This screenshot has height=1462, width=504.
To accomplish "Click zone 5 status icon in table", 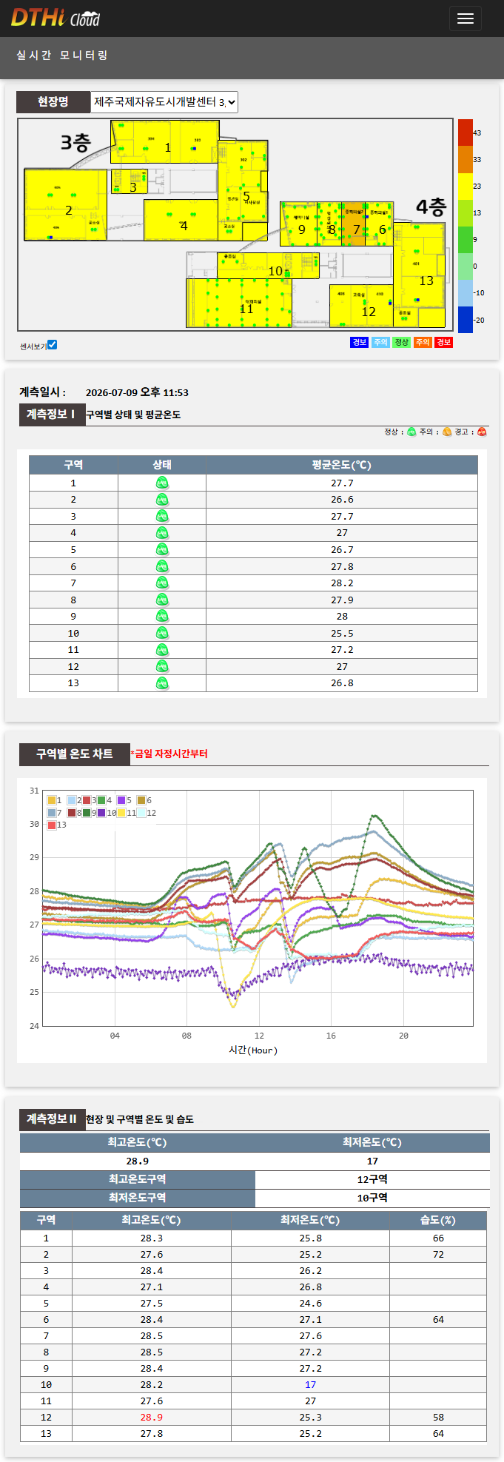I will 162,550.
